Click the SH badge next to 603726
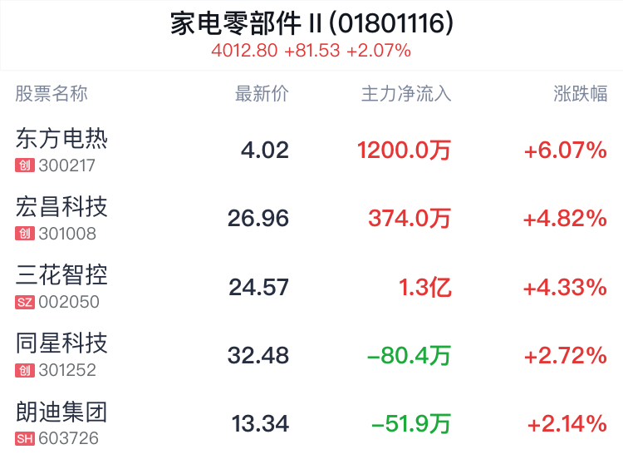The width and height of the screenshot is (623, 469). pos(25,439)
